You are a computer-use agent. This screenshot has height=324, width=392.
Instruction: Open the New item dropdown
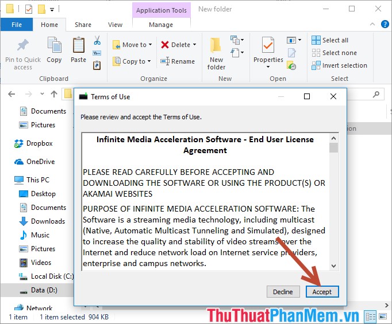237,40
